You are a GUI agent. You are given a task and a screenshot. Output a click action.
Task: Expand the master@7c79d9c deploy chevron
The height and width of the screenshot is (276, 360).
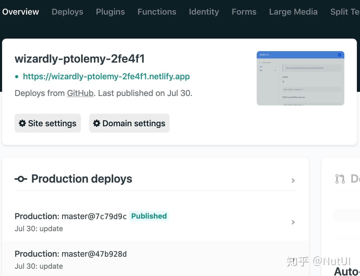[x=293, y=222]
